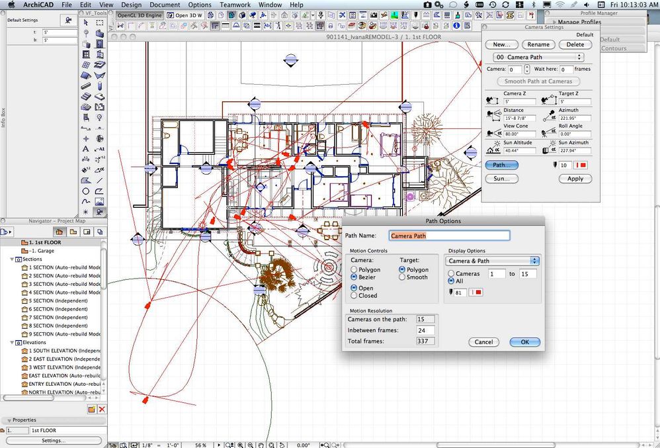Open the Navigator publisher arrow menu
This screenshot has width=660, height=448.
tap(7, 232)
